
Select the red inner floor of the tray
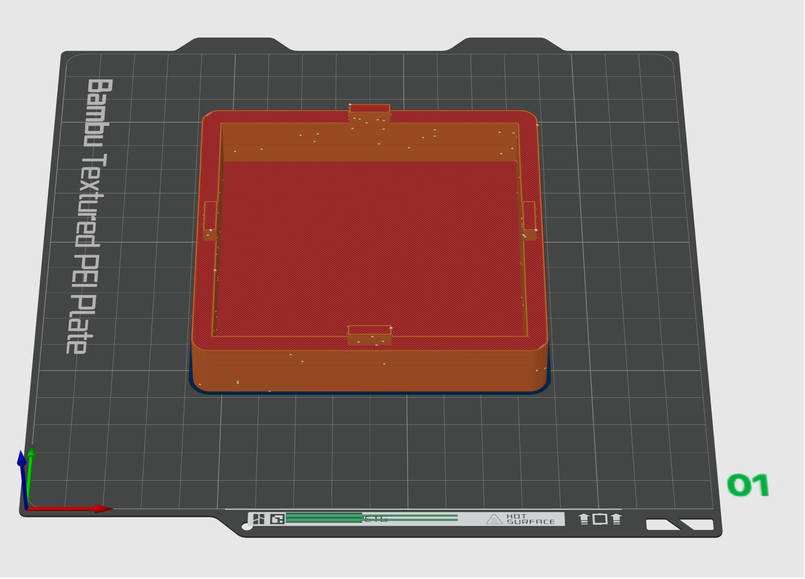[370, 248]
